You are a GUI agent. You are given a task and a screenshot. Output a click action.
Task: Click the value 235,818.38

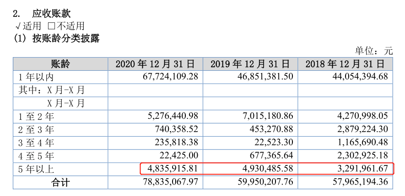(x=177, y=142)
